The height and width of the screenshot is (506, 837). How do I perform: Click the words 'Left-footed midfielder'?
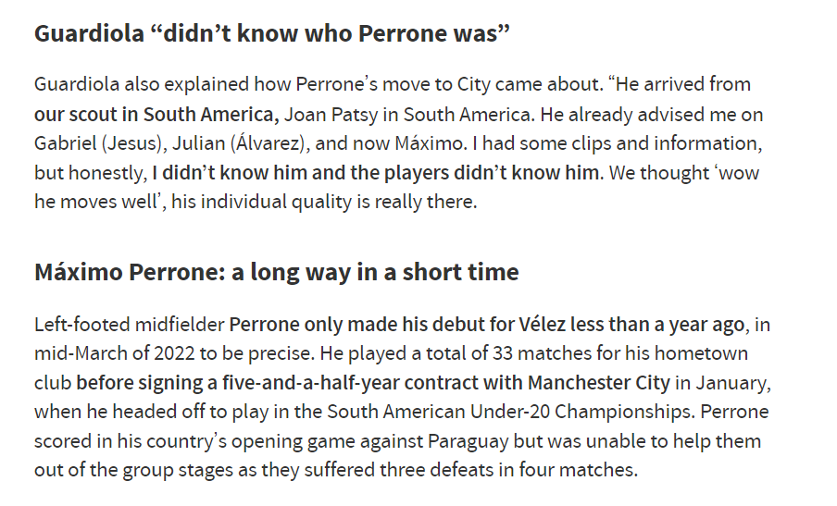click(x=130, y=324)
